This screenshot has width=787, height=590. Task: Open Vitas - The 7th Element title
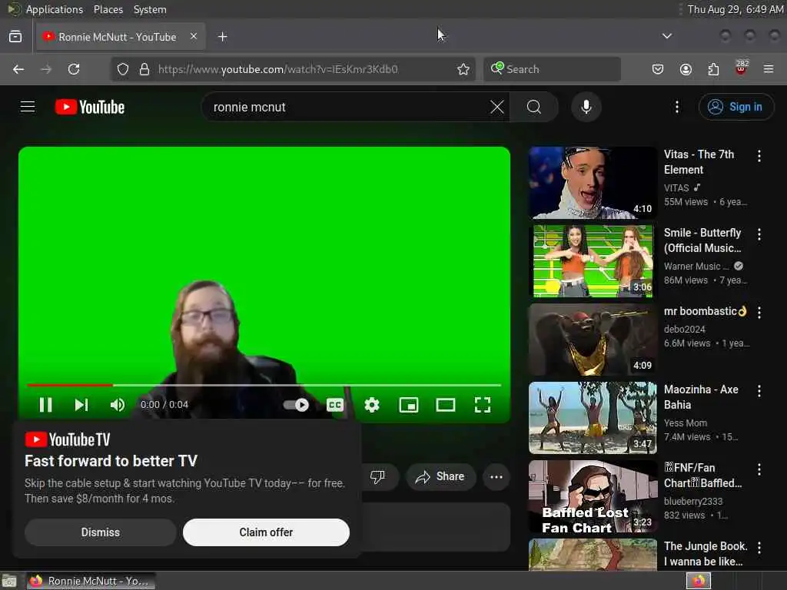[699, 162]
